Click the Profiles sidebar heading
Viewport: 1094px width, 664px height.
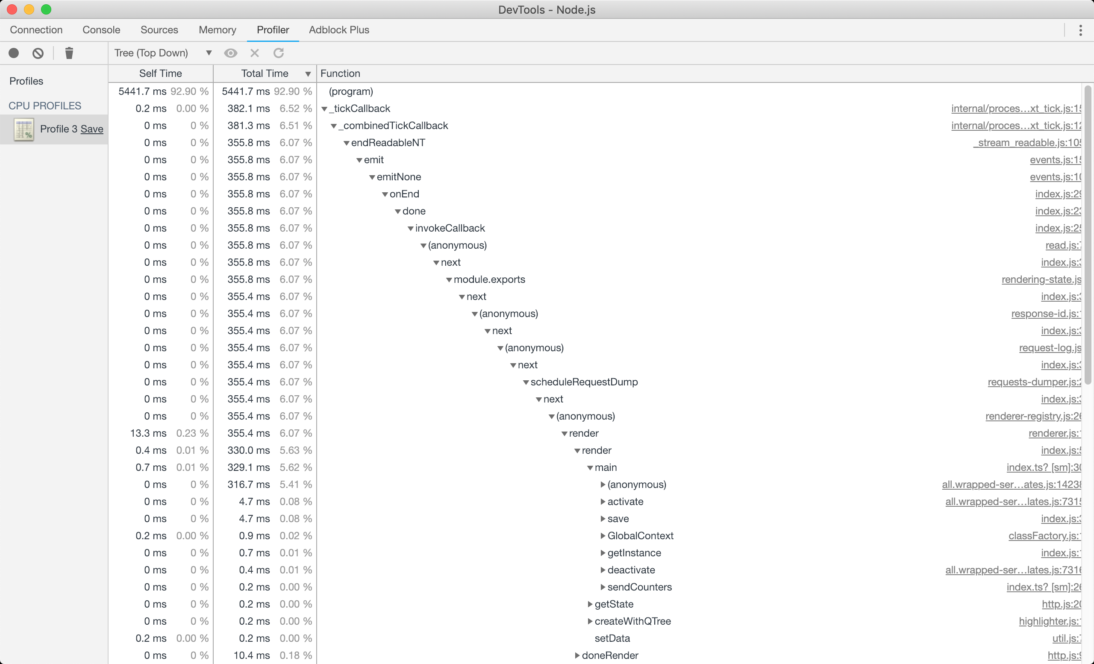point(26,81)
